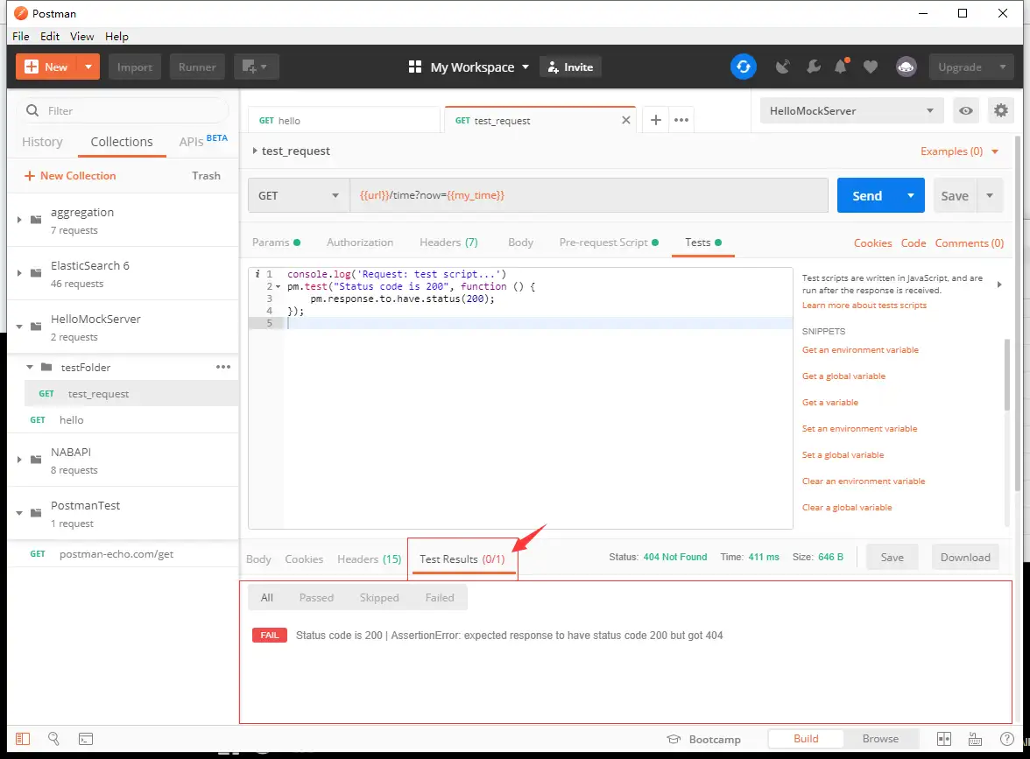Open the notifications bell icon
1030x759 pixels.
coord(841,67)
